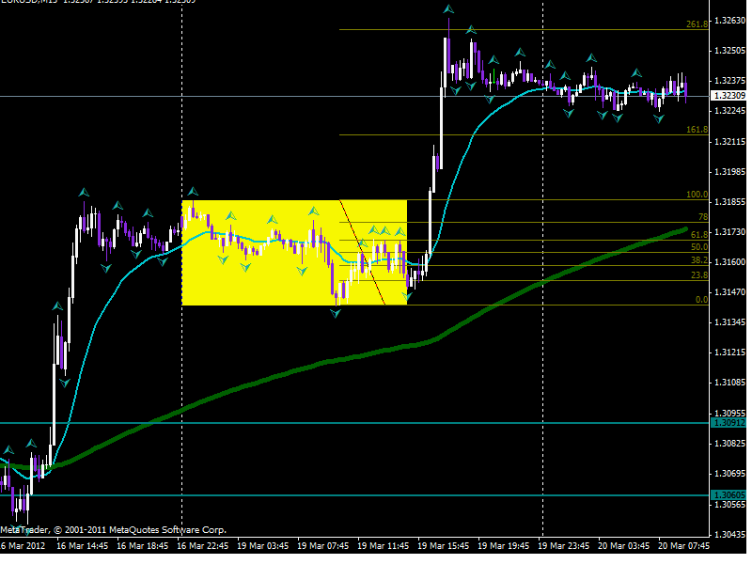Click the teal price tag 1.30605
The height and width of the screenshot is (564, 752).
729,495
